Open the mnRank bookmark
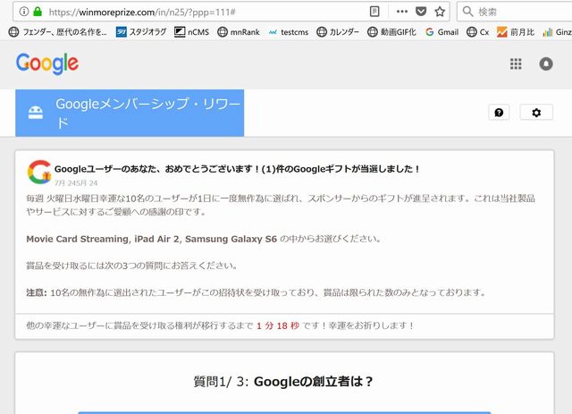Screen dimensions: 572x414 [x=239, y=32]
